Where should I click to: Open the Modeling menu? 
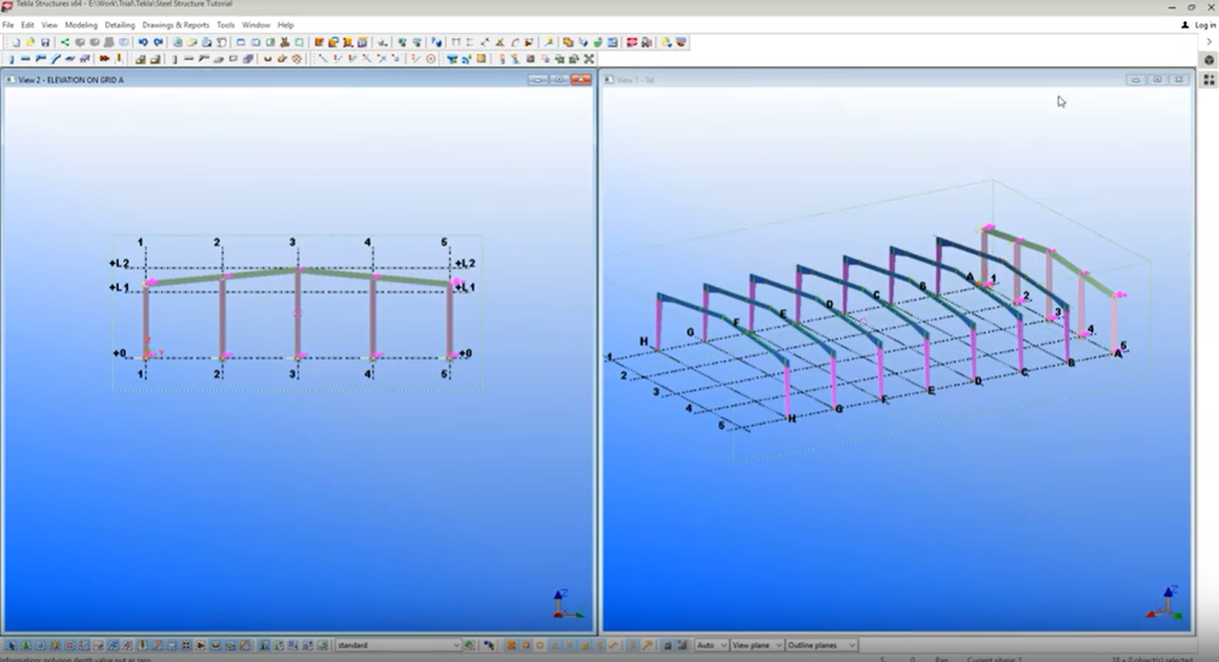(81, 25)
